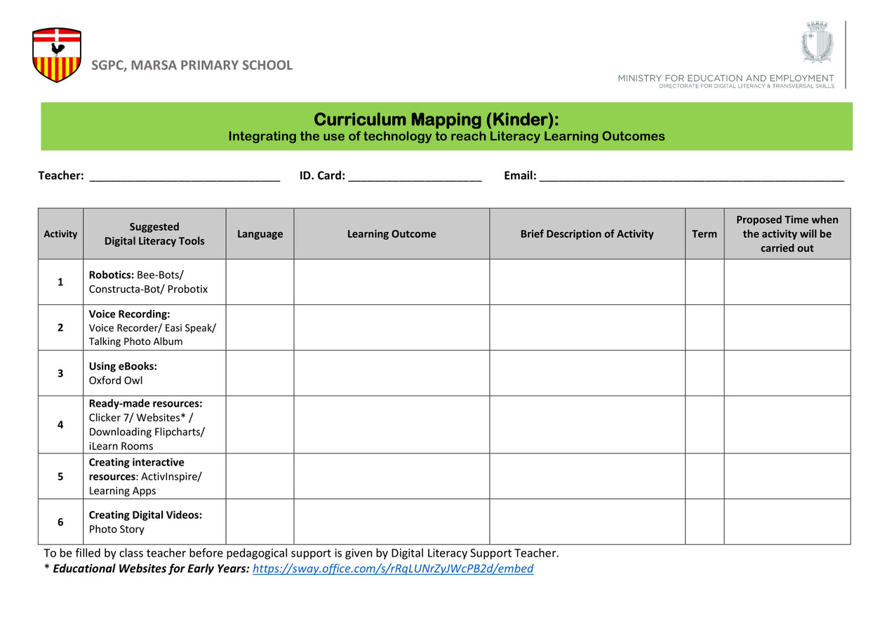
Task: Select the 'Voice Recording:' cell
Action: point(154,327)
